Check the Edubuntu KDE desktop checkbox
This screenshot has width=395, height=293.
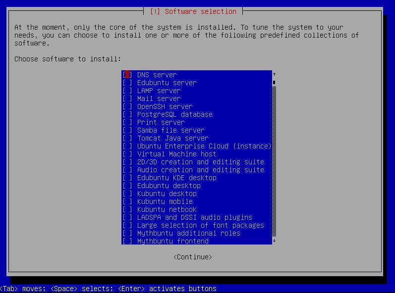pos(127,178)
